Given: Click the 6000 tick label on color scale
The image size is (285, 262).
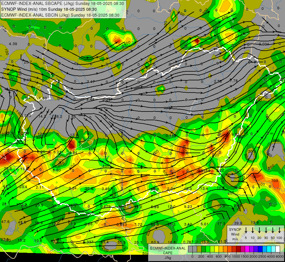Looking at the screenshot, I should pyautogui.click(x=279, y=256).
